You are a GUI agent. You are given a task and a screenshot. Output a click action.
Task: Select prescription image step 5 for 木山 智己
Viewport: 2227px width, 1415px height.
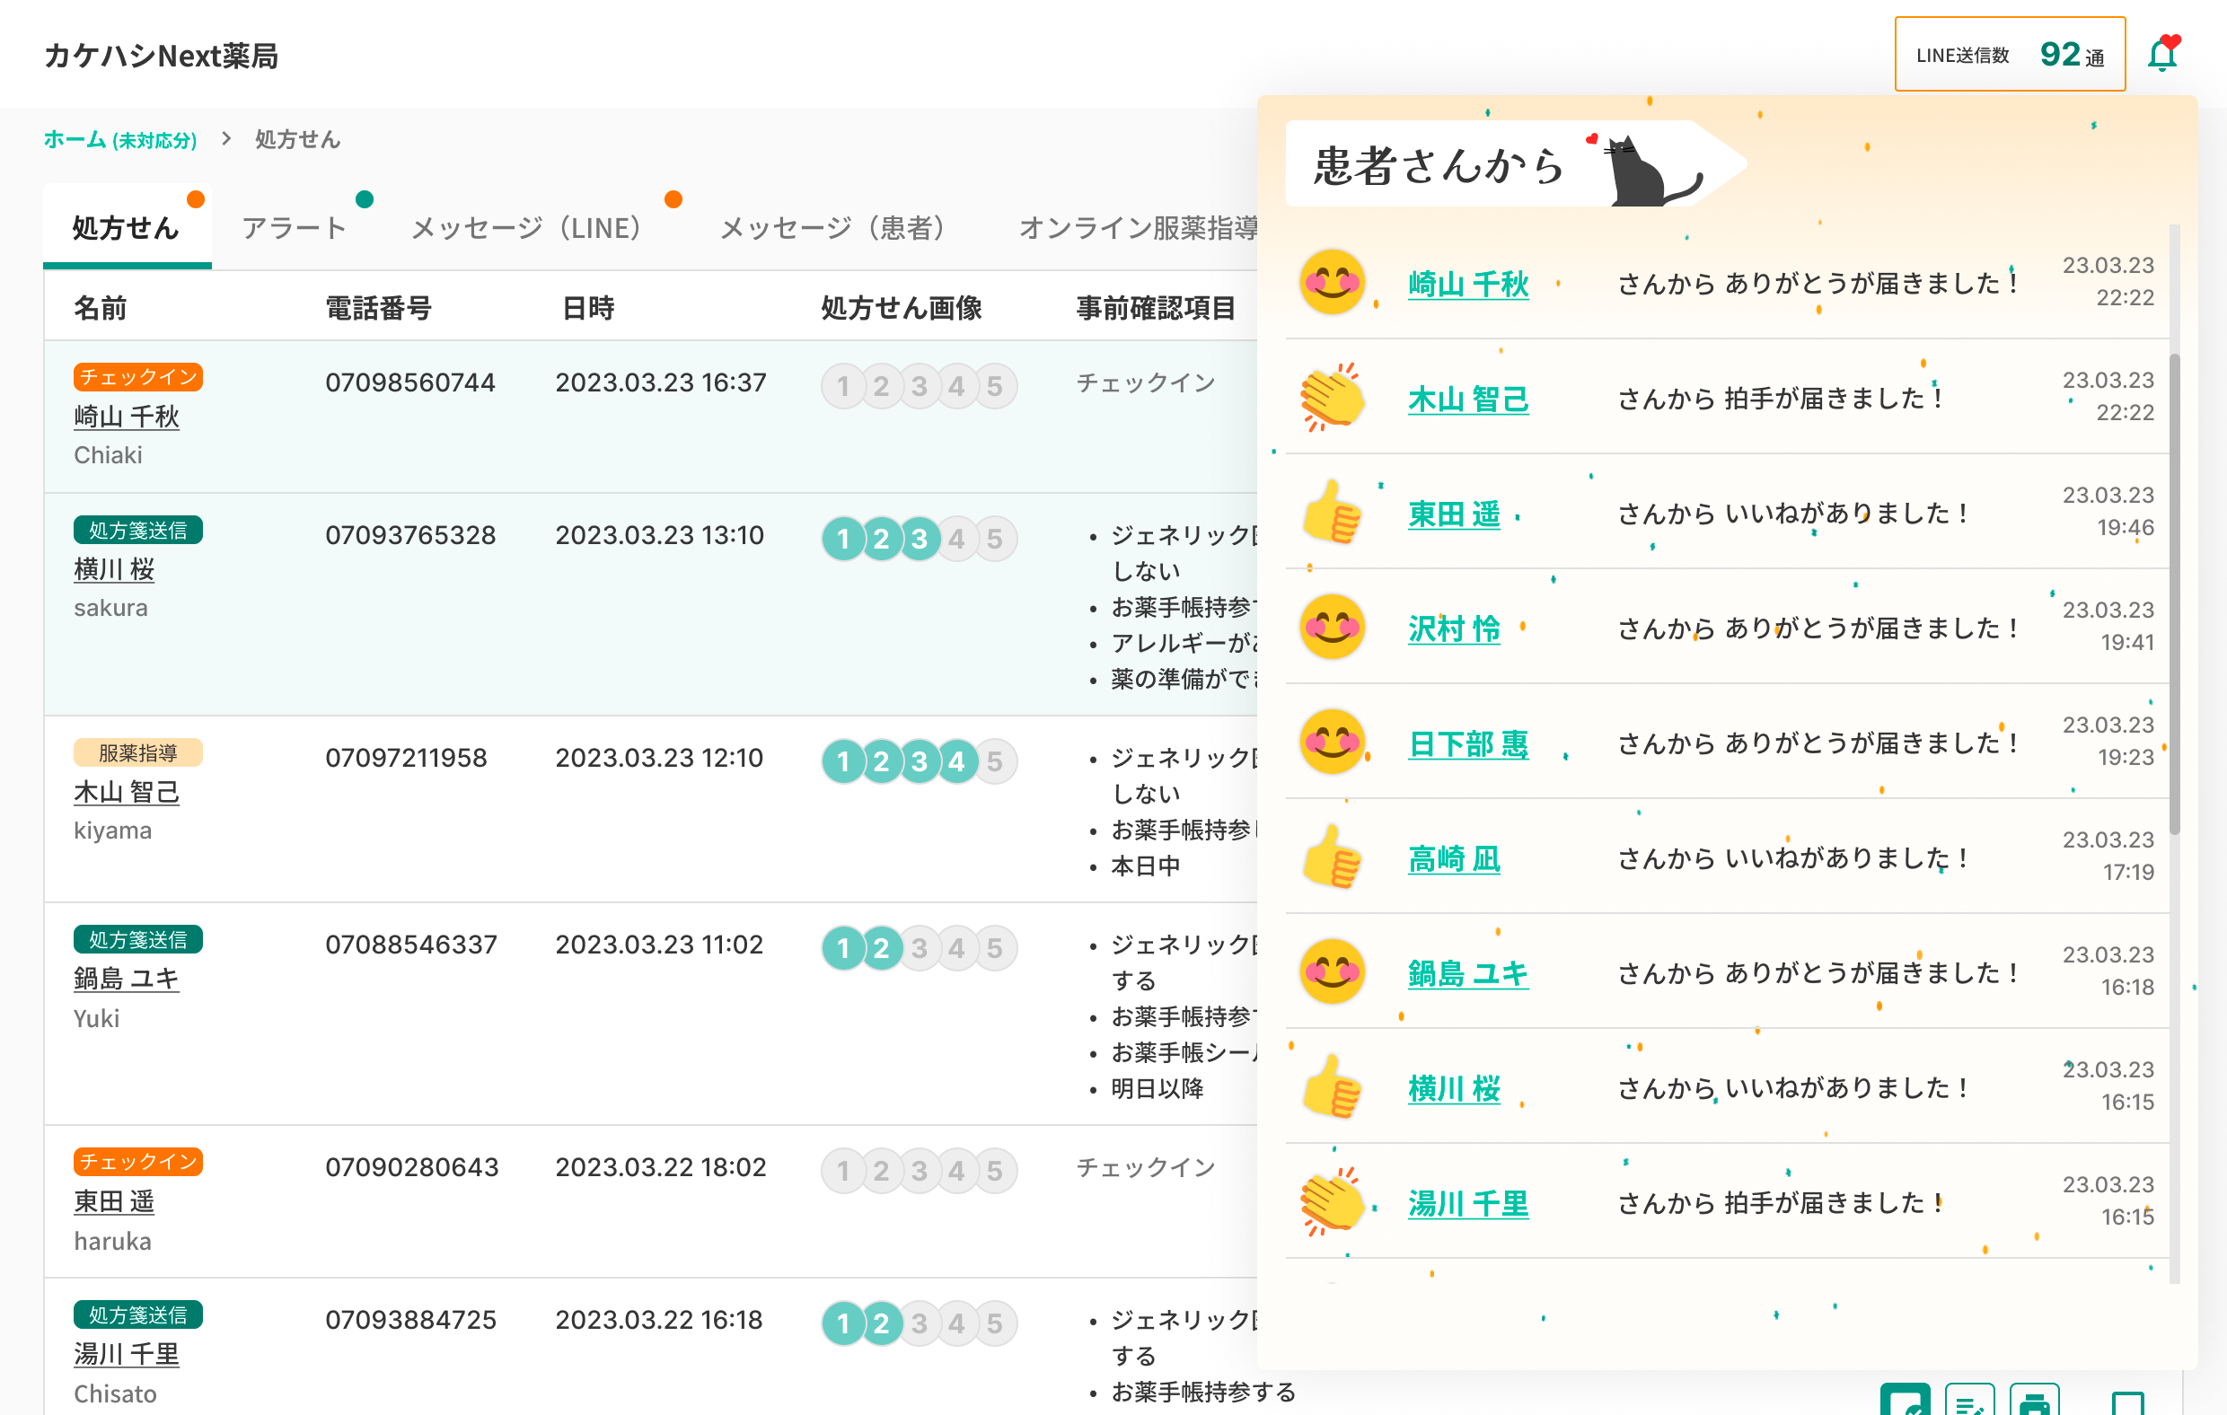click(994, 761)
